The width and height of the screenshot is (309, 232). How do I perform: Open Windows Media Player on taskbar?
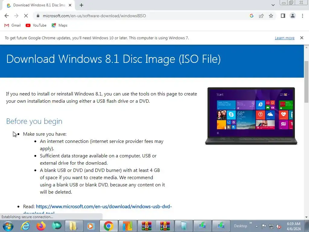pyautogui.click(x=91, y=226)
